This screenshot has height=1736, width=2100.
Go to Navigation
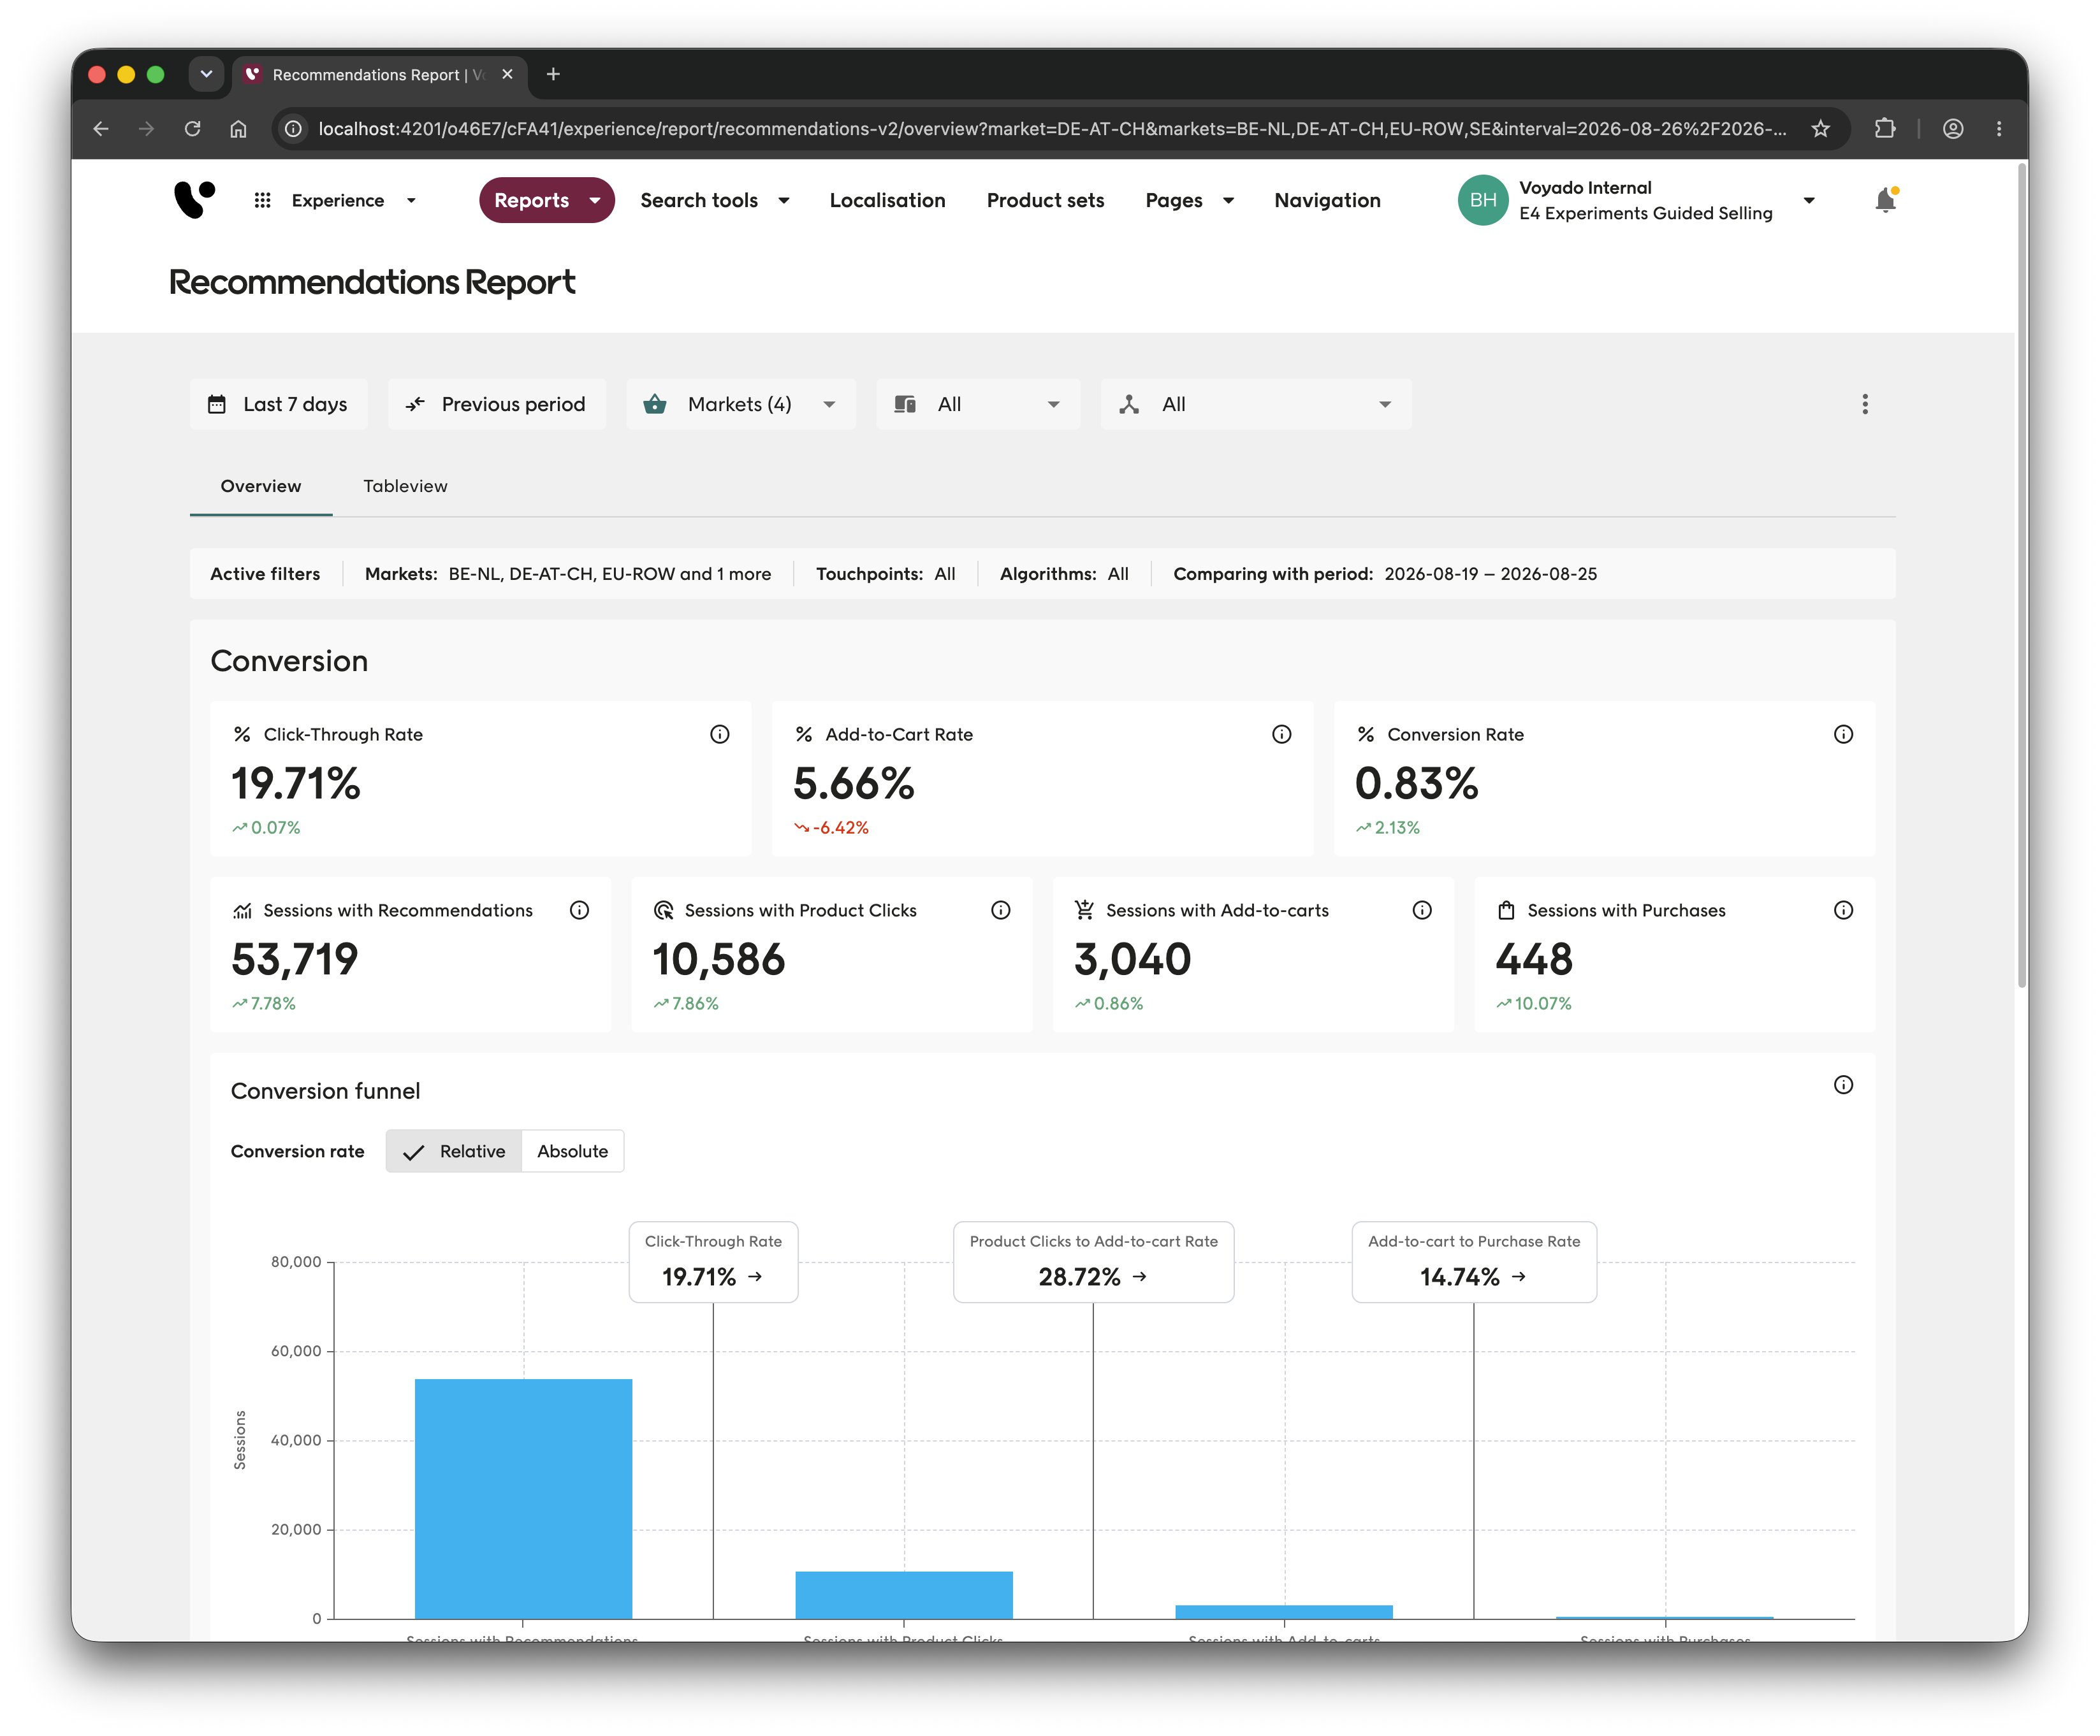coord(1327,200)
